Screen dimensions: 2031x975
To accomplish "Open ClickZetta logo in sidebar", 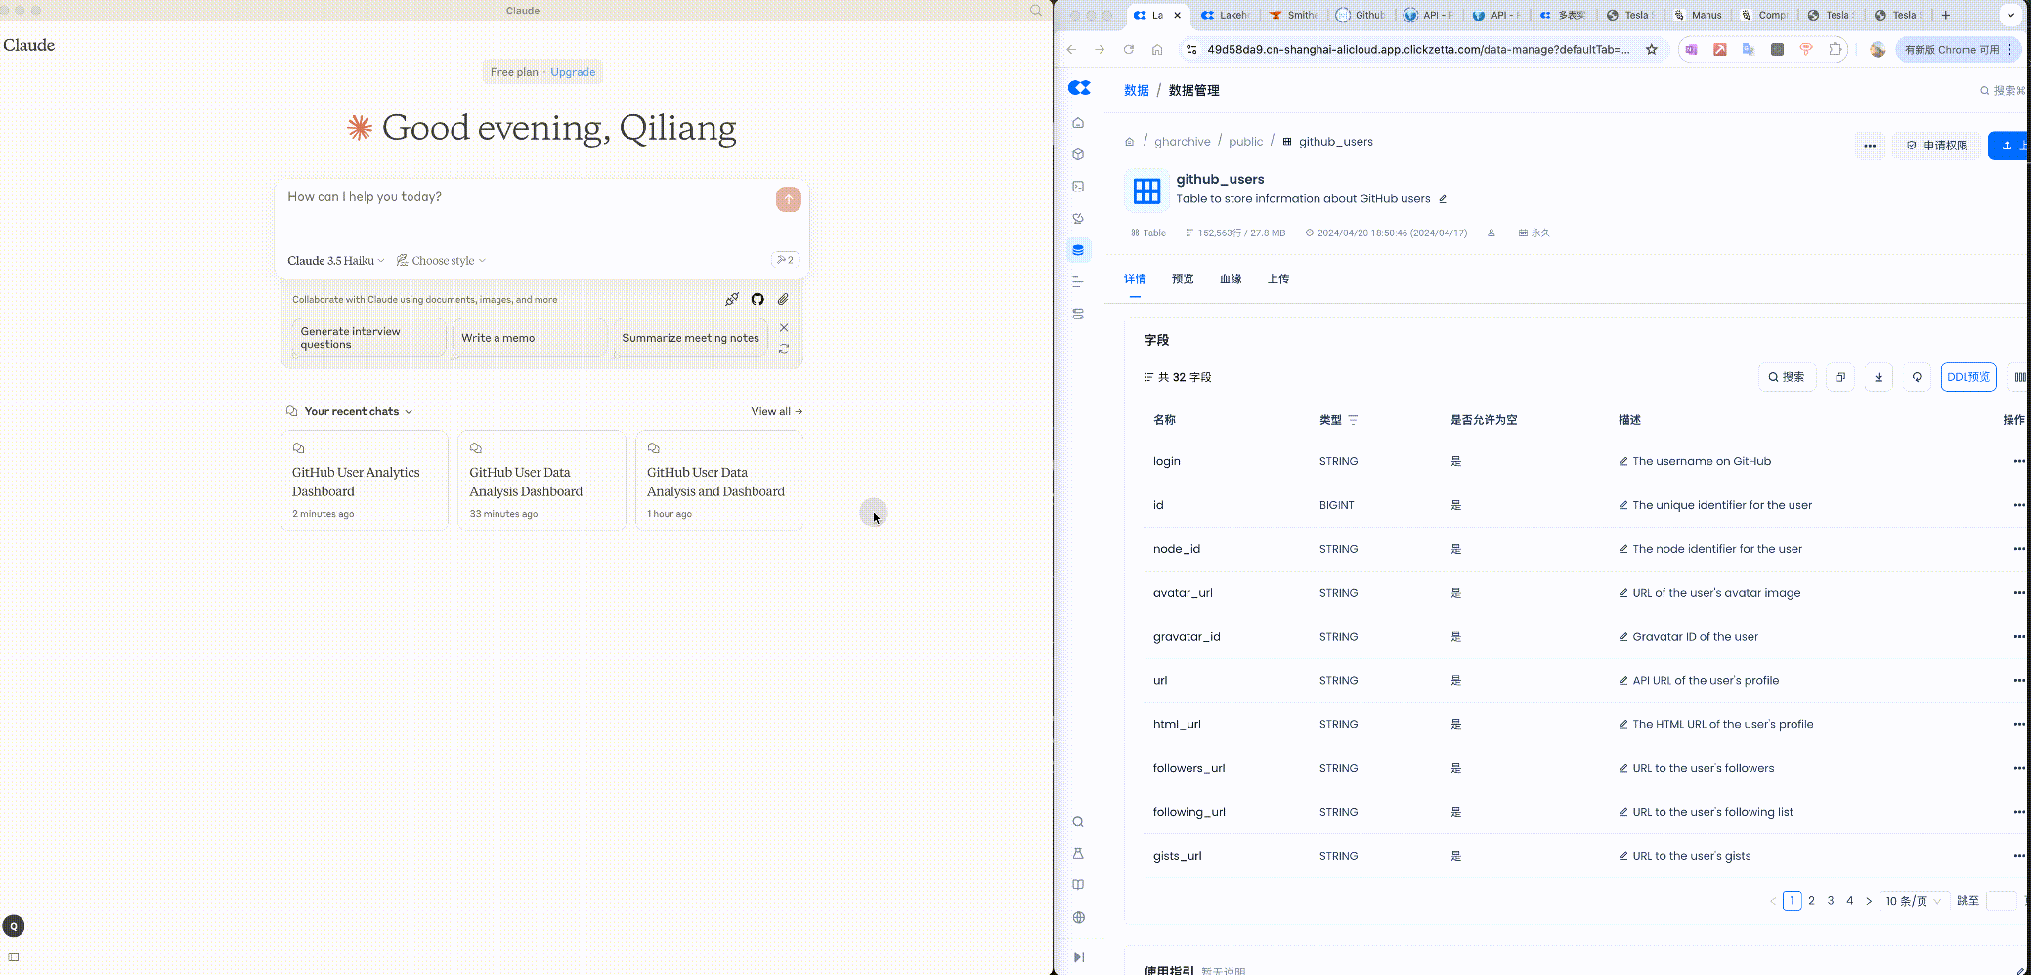I will coord(1079,88).
